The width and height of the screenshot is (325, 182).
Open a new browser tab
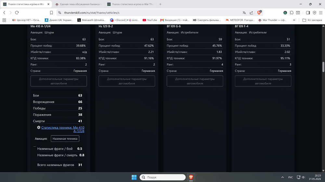[x=160, y=4]
